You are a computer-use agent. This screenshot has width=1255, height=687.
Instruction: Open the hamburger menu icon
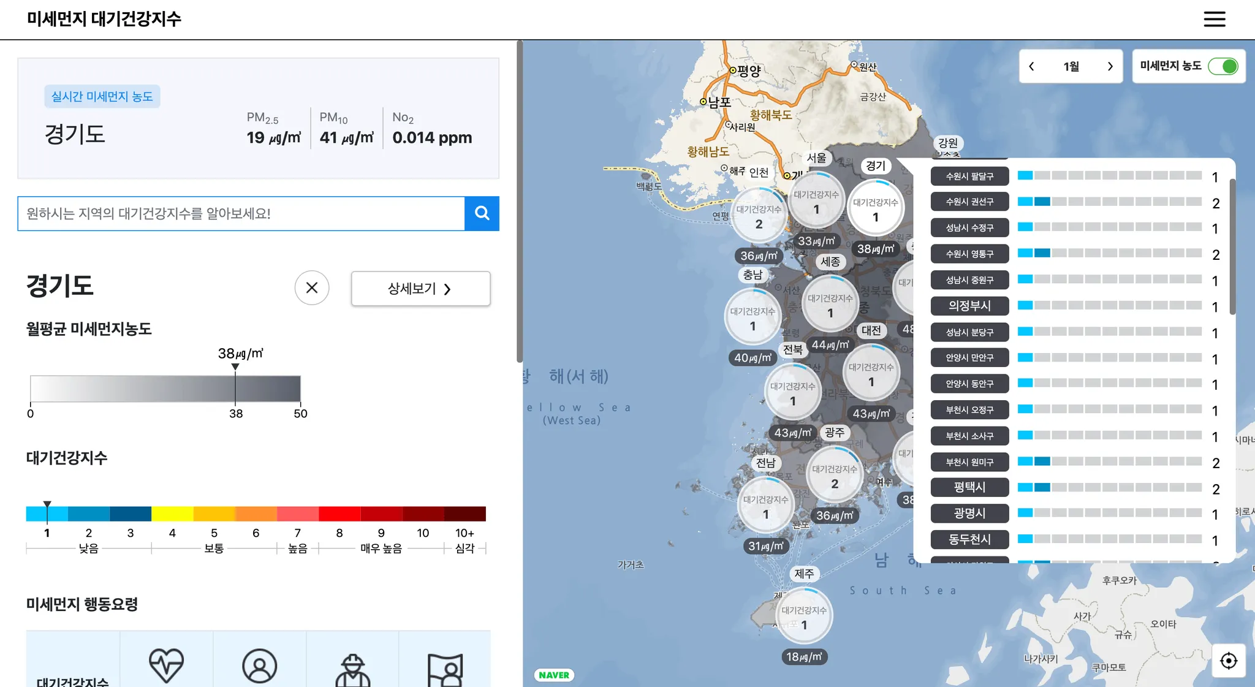[1214, 19]
